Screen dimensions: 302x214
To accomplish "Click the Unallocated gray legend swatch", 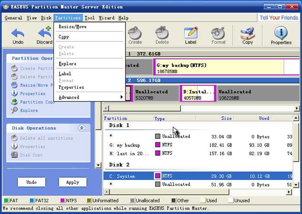I will click(132, 201).
